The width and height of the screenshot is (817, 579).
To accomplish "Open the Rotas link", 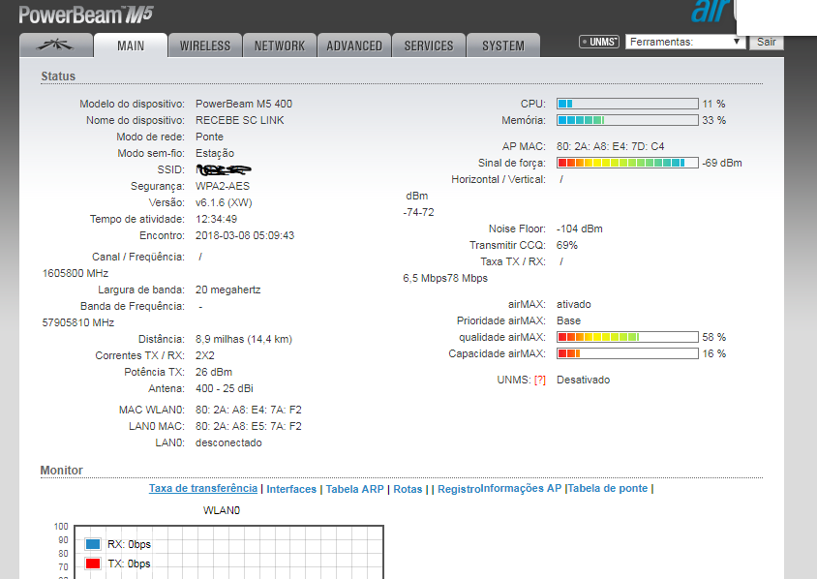I will 408,489.
